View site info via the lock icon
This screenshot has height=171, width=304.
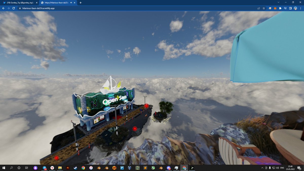pos(20,8)
